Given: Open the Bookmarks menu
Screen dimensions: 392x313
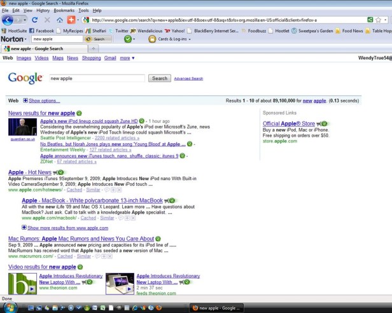Looking at the screenshot, I should tap(64, 11).
